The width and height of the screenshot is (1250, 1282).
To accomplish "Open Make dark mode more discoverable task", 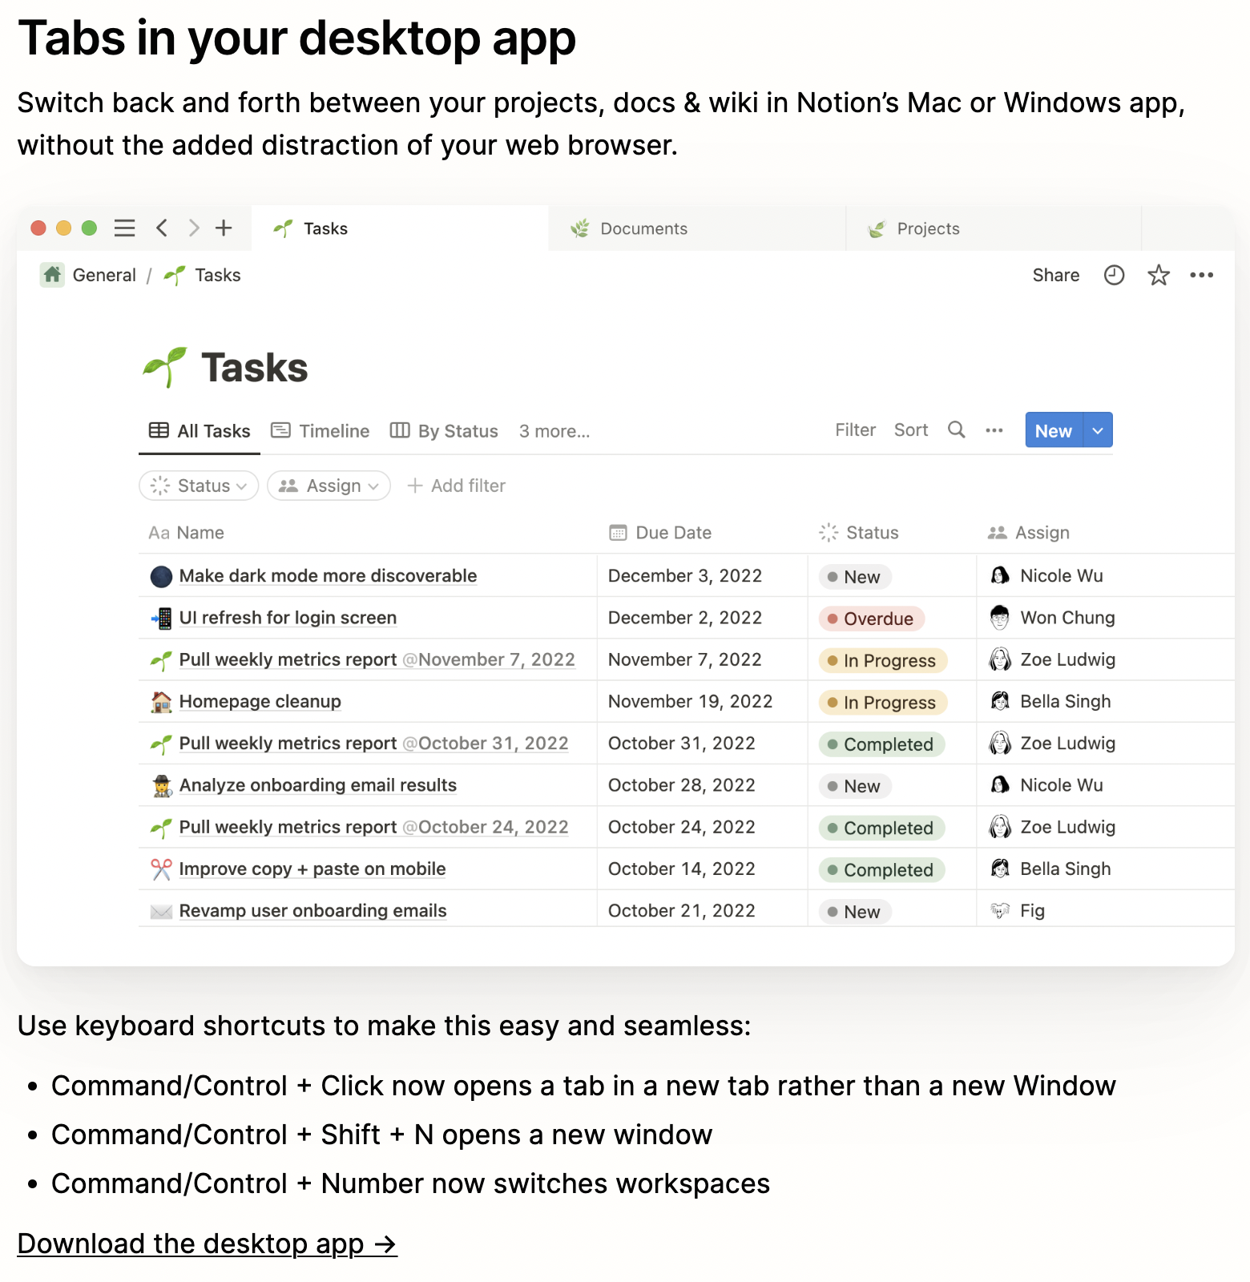I will pyautogui.click(x=328, y=576).
